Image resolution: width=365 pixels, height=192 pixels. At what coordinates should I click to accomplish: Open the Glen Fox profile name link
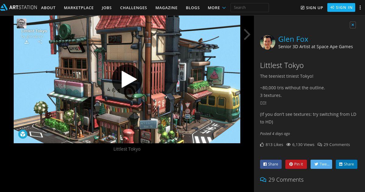coord(293,39)
